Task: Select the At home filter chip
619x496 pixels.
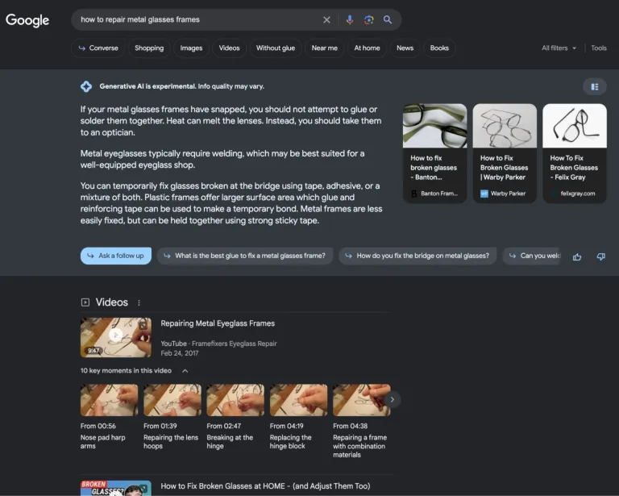Action: tap(367, 48)
